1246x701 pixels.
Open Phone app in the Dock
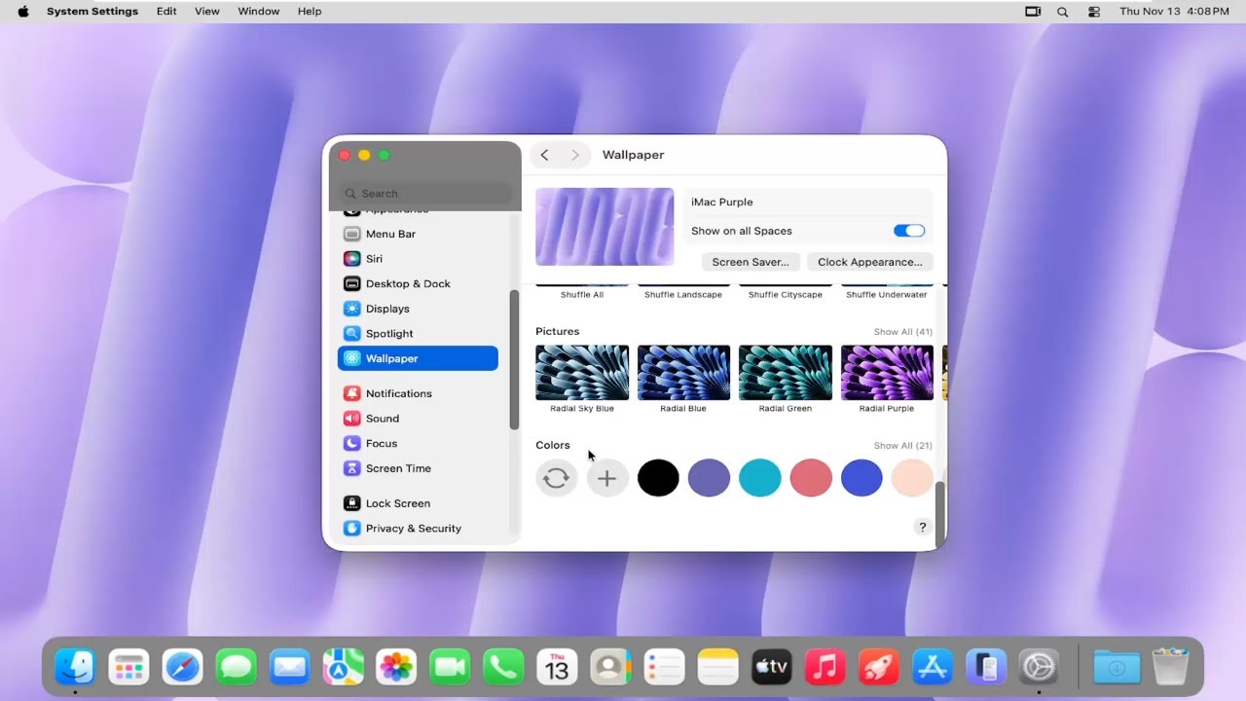pos(503,667)
